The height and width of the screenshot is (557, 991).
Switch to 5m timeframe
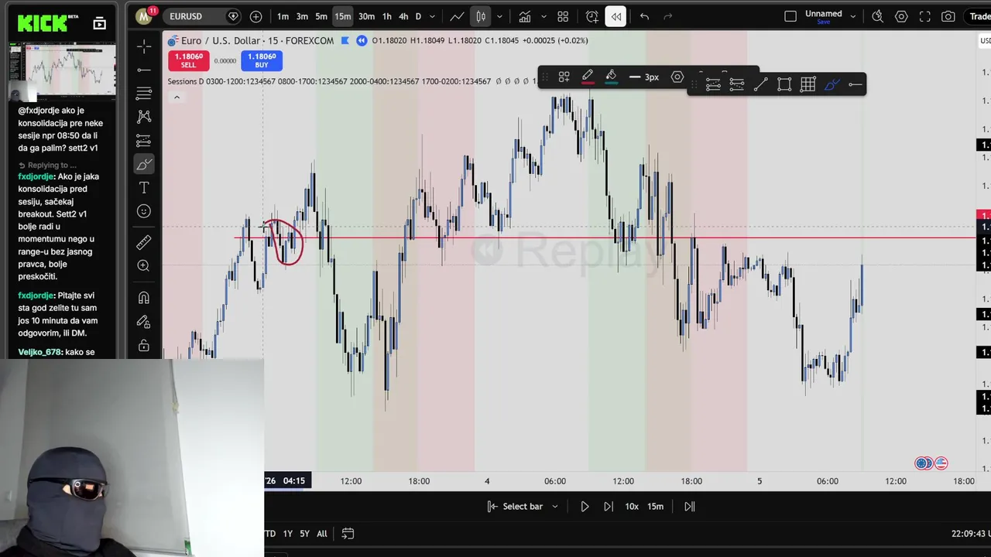[x=321, y=16]
